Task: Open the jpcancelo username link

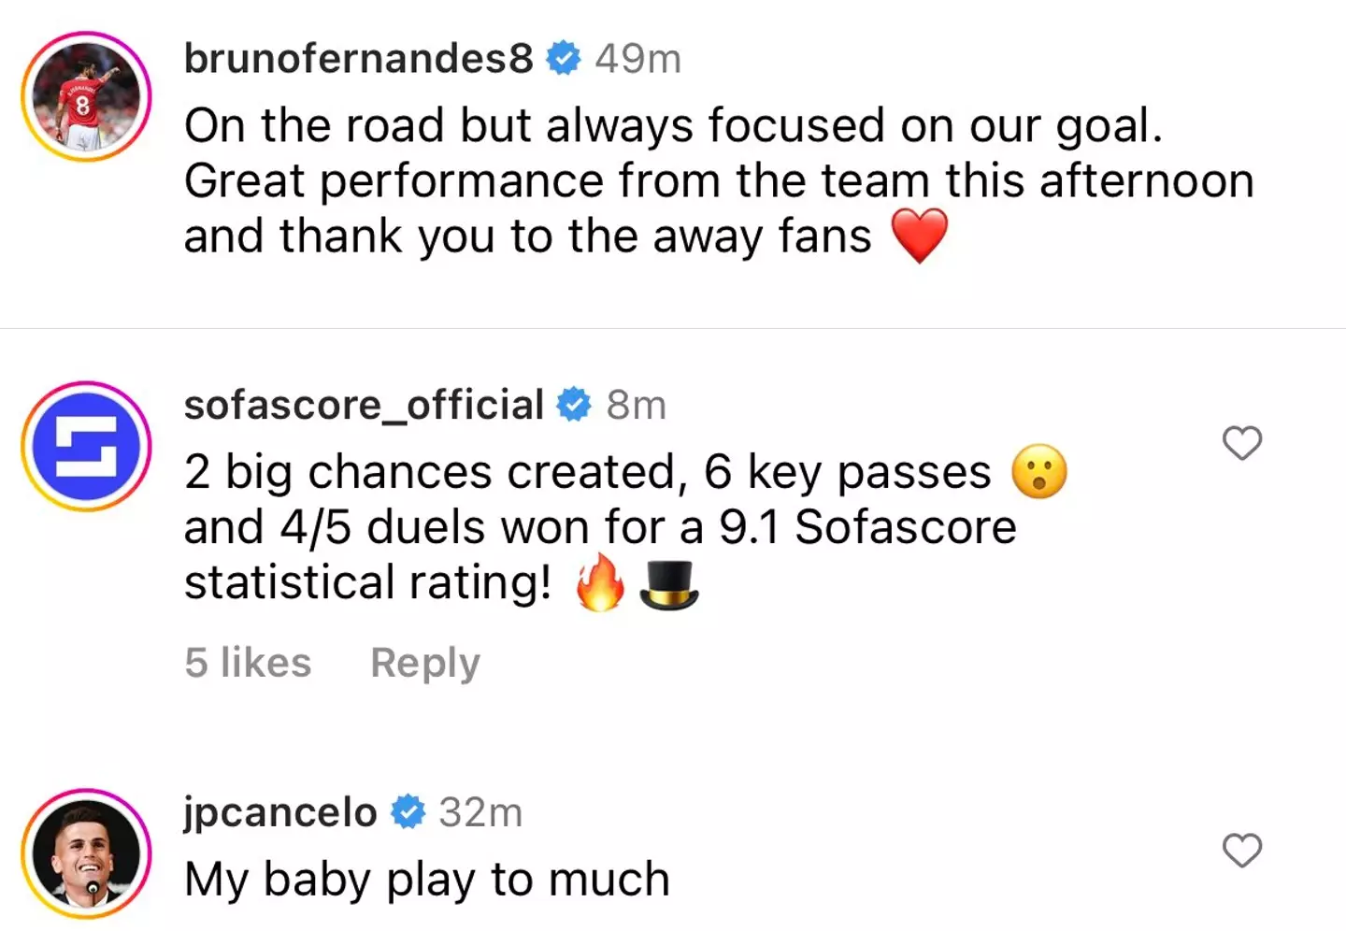Action: click(x=280, y=812)
